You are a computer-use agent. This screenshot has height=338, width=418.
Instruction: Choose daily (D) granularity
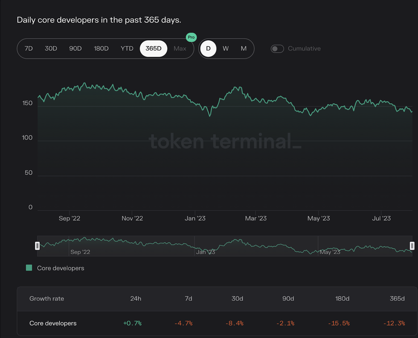208,49
